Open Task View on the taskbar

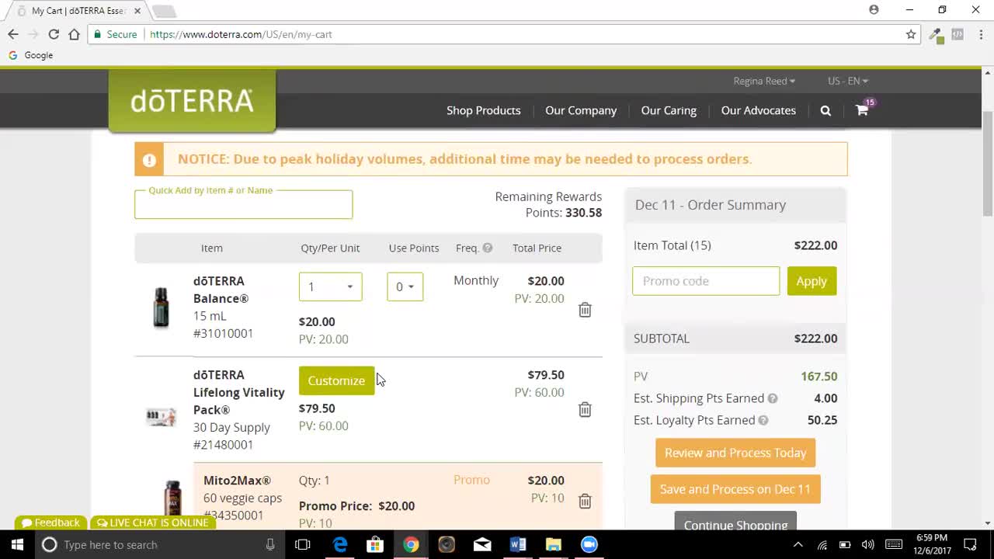[x=303, y=544]
